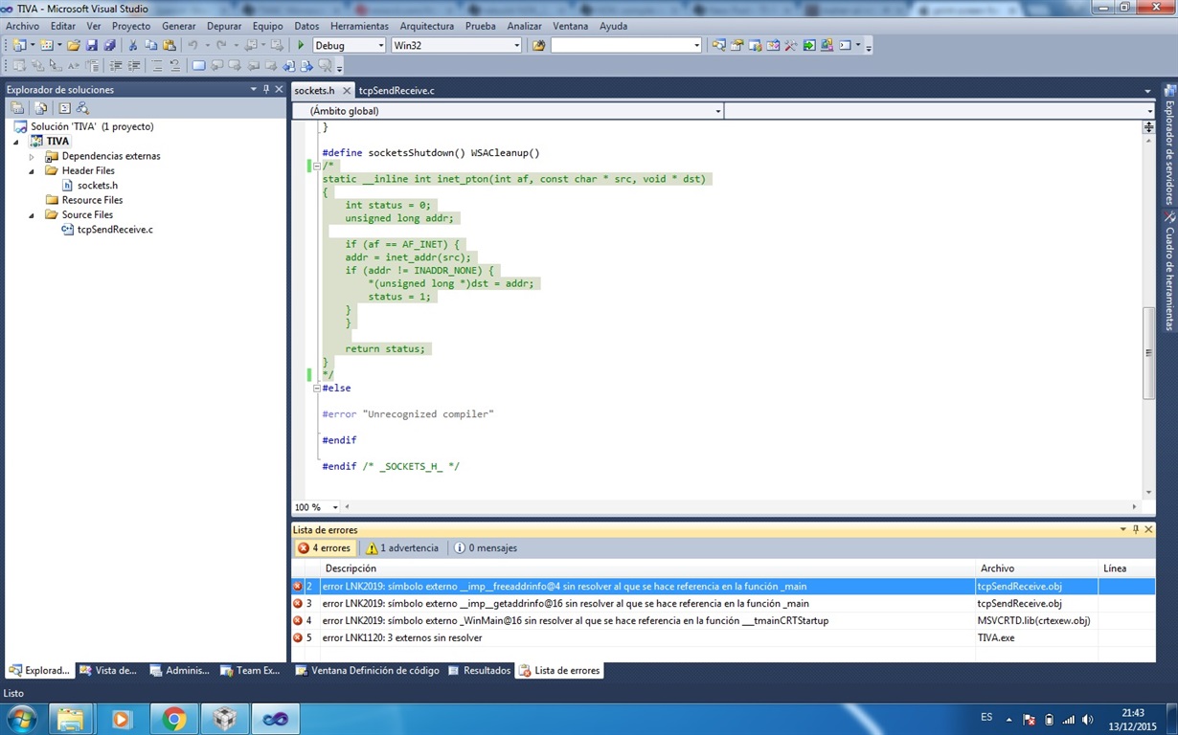Collapse the Source Files folder
Image resolution: width=1178 pixels, height=735 pixels.
tap(32, 214)
